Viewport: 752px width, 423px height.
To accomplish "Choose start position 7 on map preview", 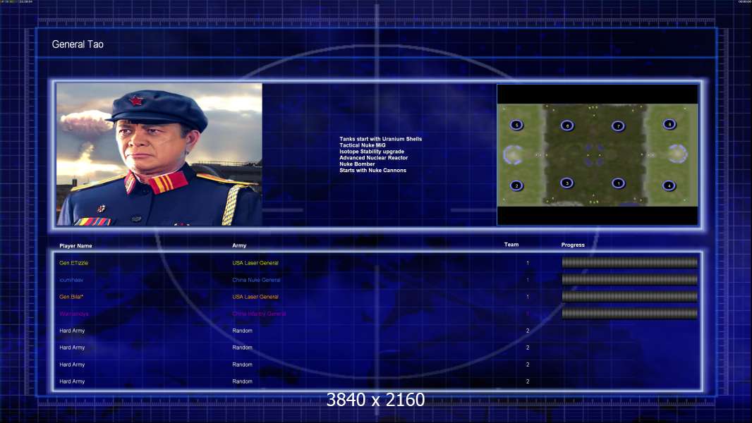I will [x=618, y=126].
